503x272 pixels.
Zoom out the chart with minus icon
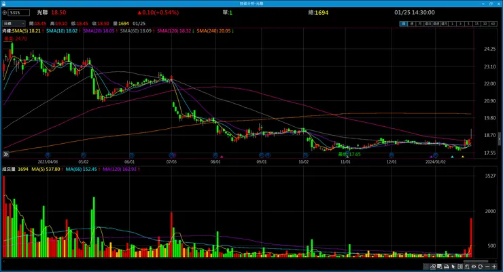click(x=487, y=267)
